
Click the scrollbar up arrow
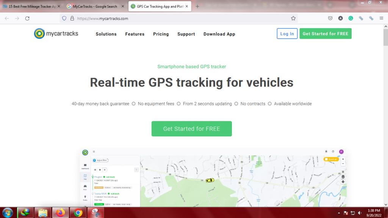tap(386, 26)
